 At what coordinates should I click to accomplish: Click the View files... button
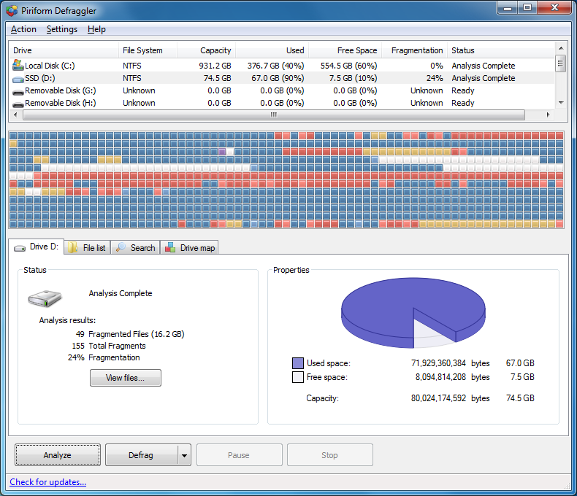pyautogui.click(x=126, y=378)
